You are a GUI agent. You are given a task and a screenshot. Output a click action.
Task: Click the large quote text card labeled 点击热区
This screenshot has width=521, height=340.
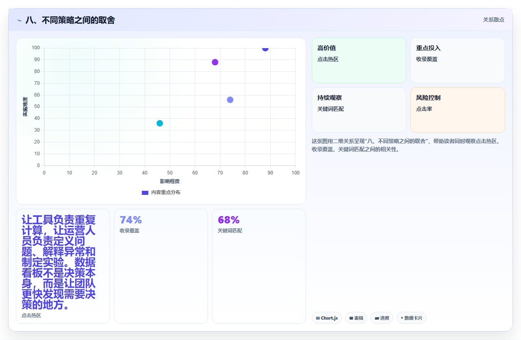63,266
